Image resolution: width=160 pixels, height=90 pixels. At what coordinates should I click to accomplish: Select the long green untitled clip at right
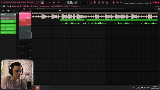click(x=122, y=22)
